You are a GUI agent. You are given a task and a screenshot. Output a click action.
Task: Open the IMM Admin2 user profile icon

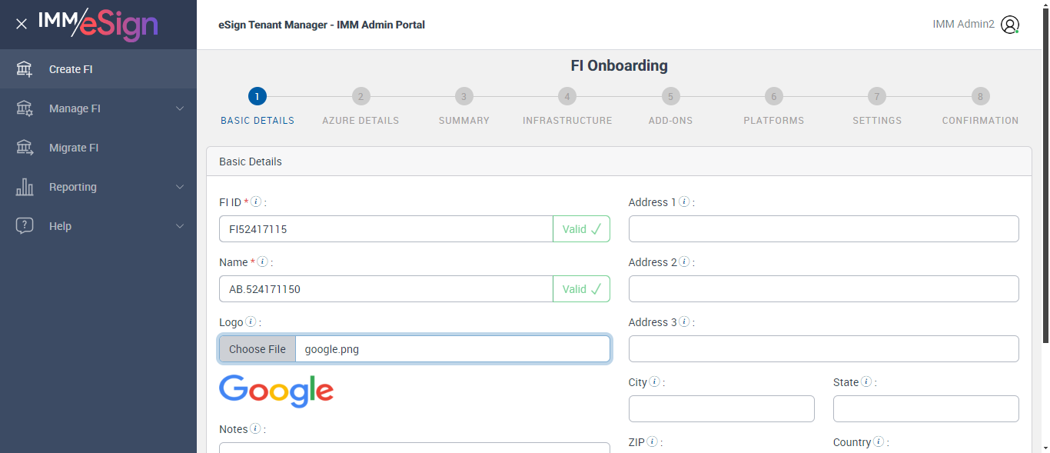click(x=1009, y=25)
